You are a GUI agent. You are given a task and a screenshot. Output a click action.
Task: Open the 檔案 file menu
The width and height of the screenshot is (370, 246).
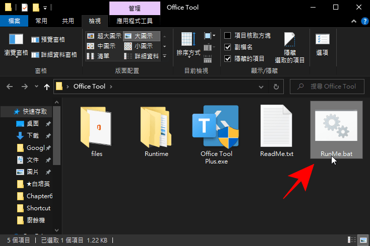point(14,21)
